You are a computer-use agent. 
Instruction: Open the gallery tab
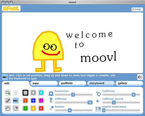129,83
